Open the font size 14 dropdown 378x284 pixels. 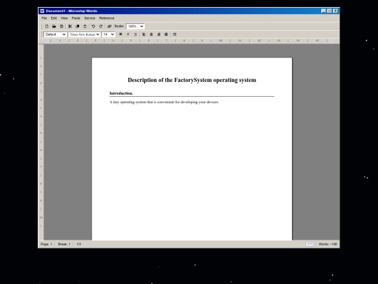coord(108,34)
